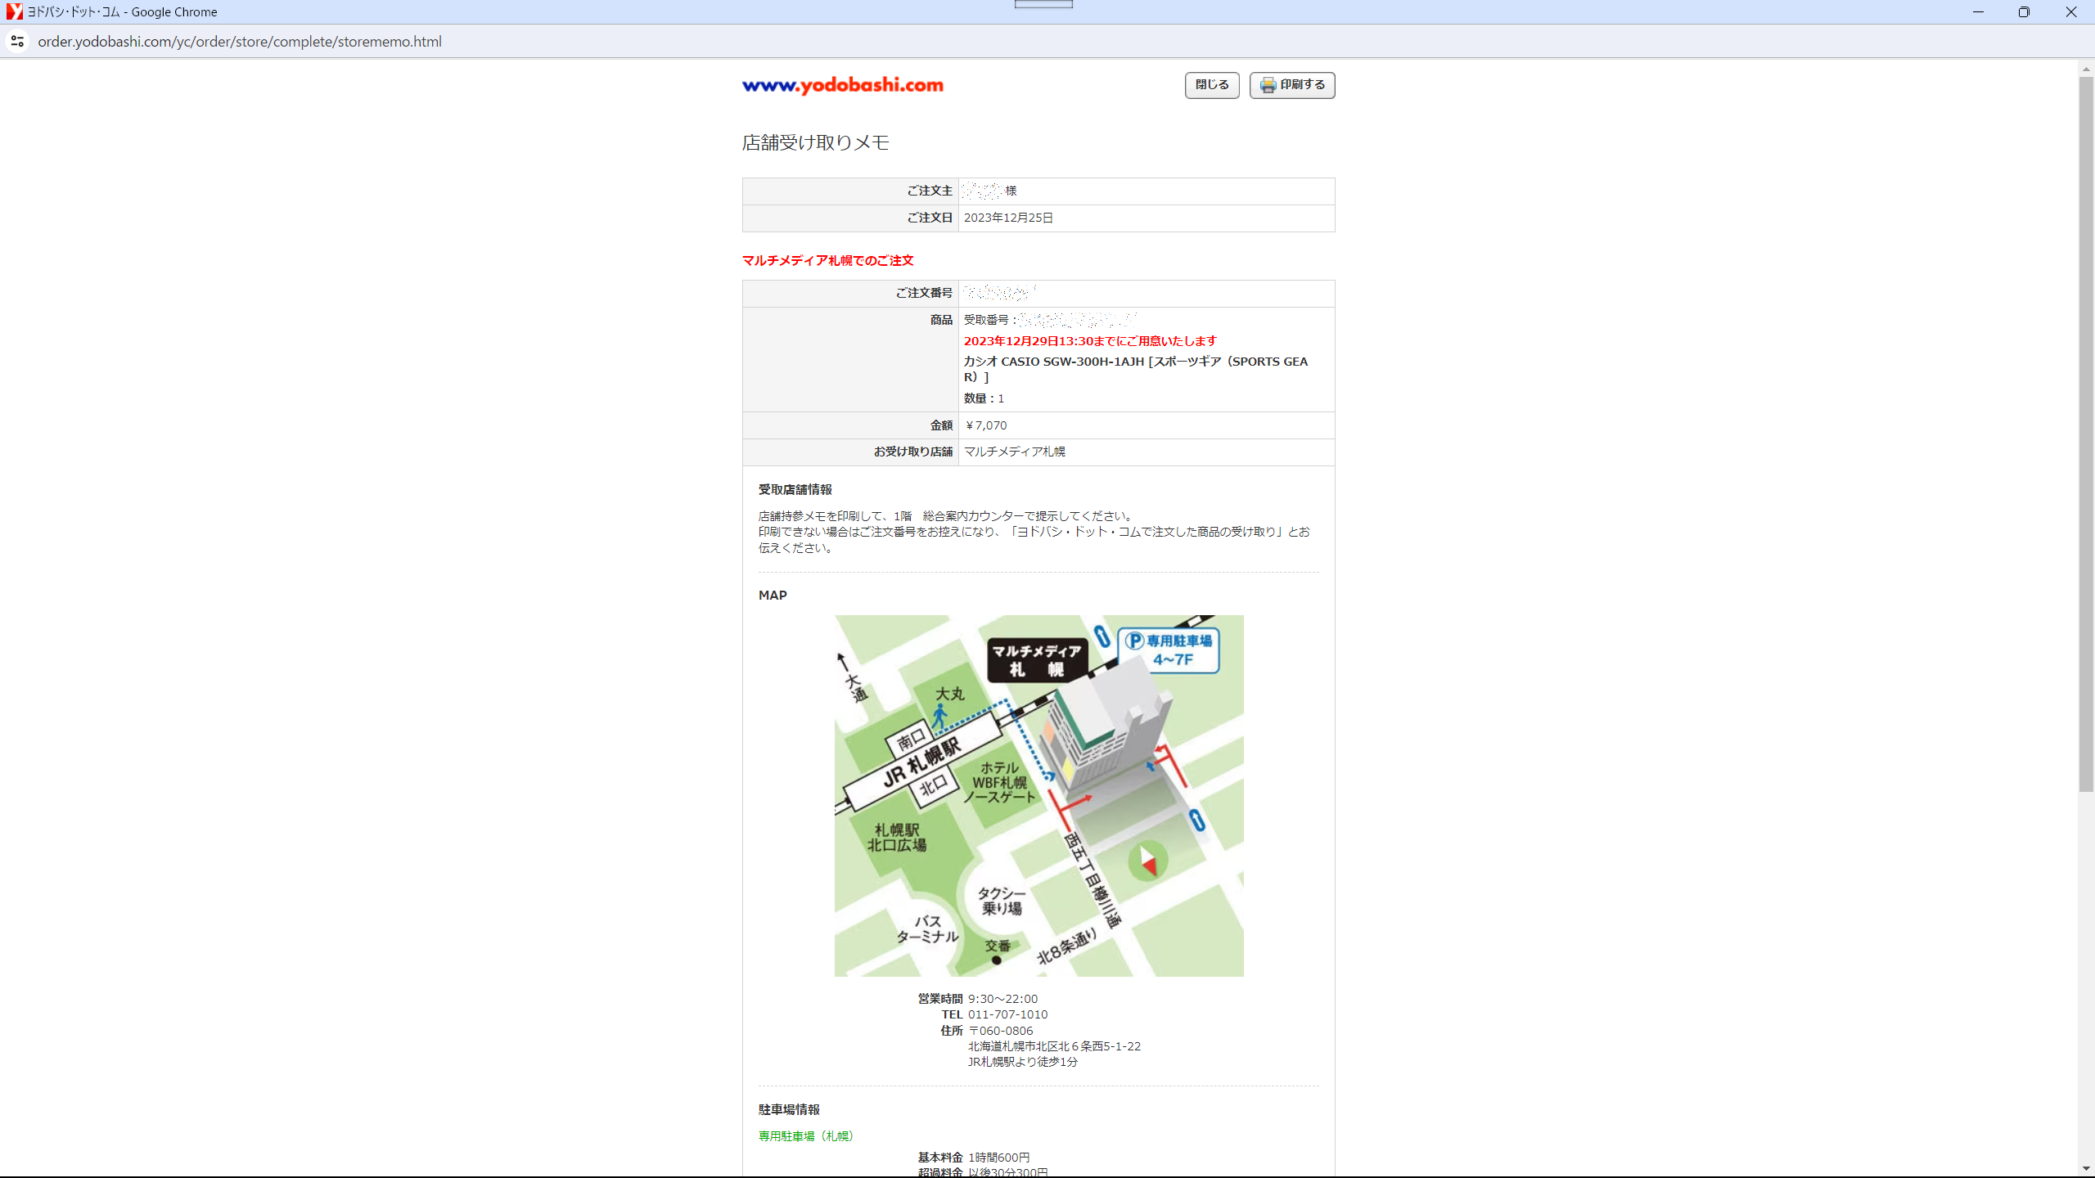Image resolution: width=2095 pixels, height=1178 pixels.
Task: Close the Chrome window
Action: 2071,11
